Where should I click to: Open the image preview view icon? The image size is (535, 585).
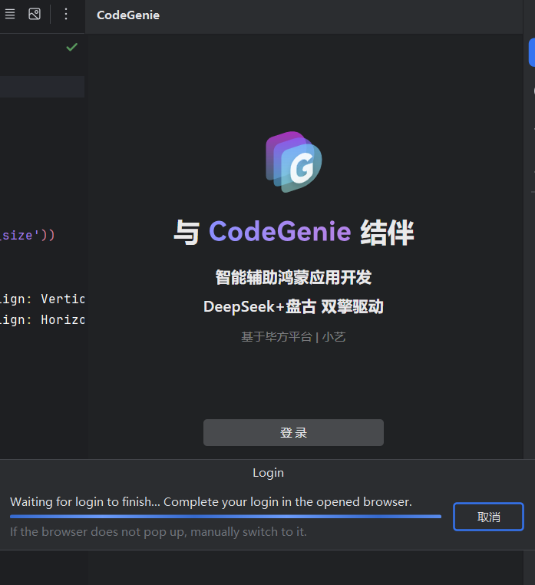click(x=35, y=14)
